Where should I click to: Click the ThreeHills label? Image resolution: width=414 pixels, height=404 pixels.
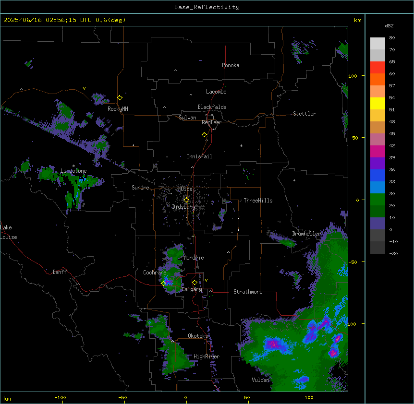coord(258,201)
